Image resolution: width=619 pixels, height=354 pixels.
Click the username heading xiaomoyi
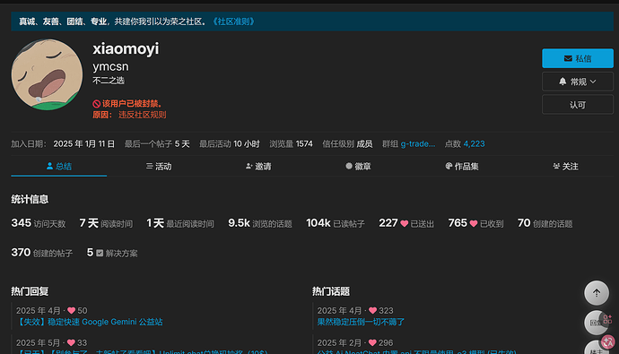(126, 49)
